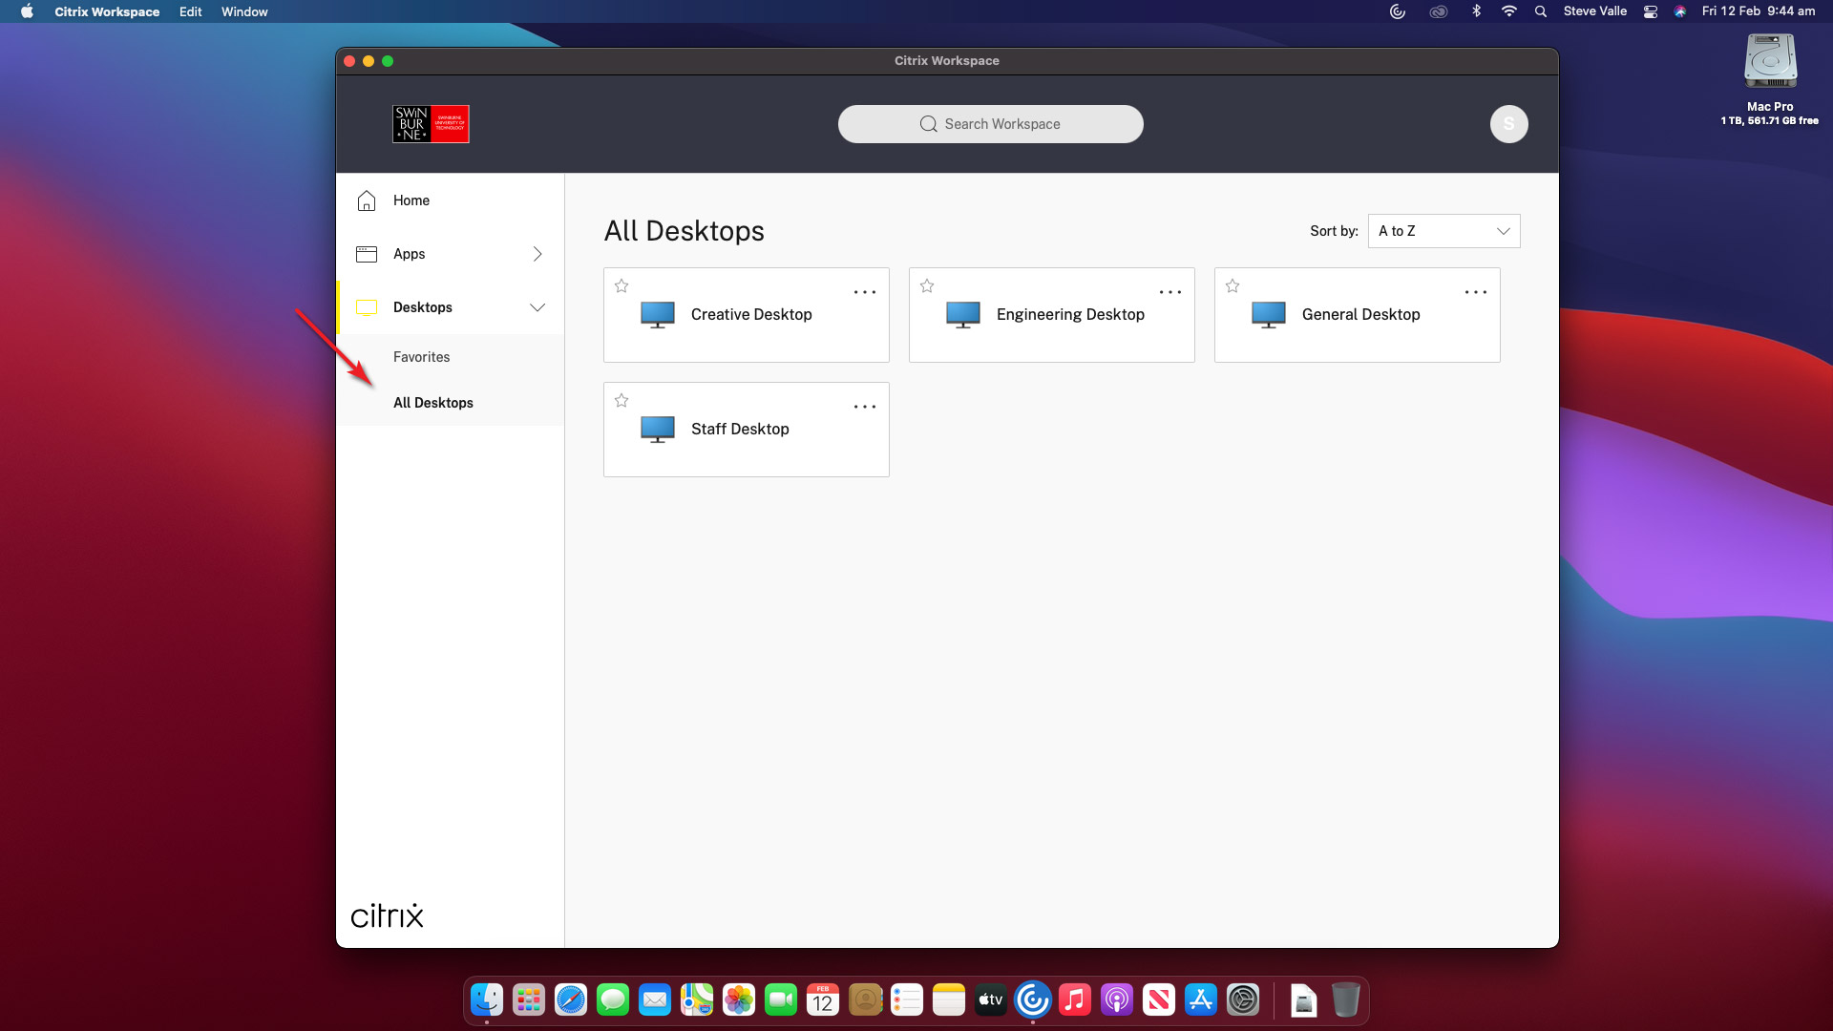The height and width of the screenshot is (1031, 1833).
Task: Open more options for Staff Desktop
Action: (864, 407)
